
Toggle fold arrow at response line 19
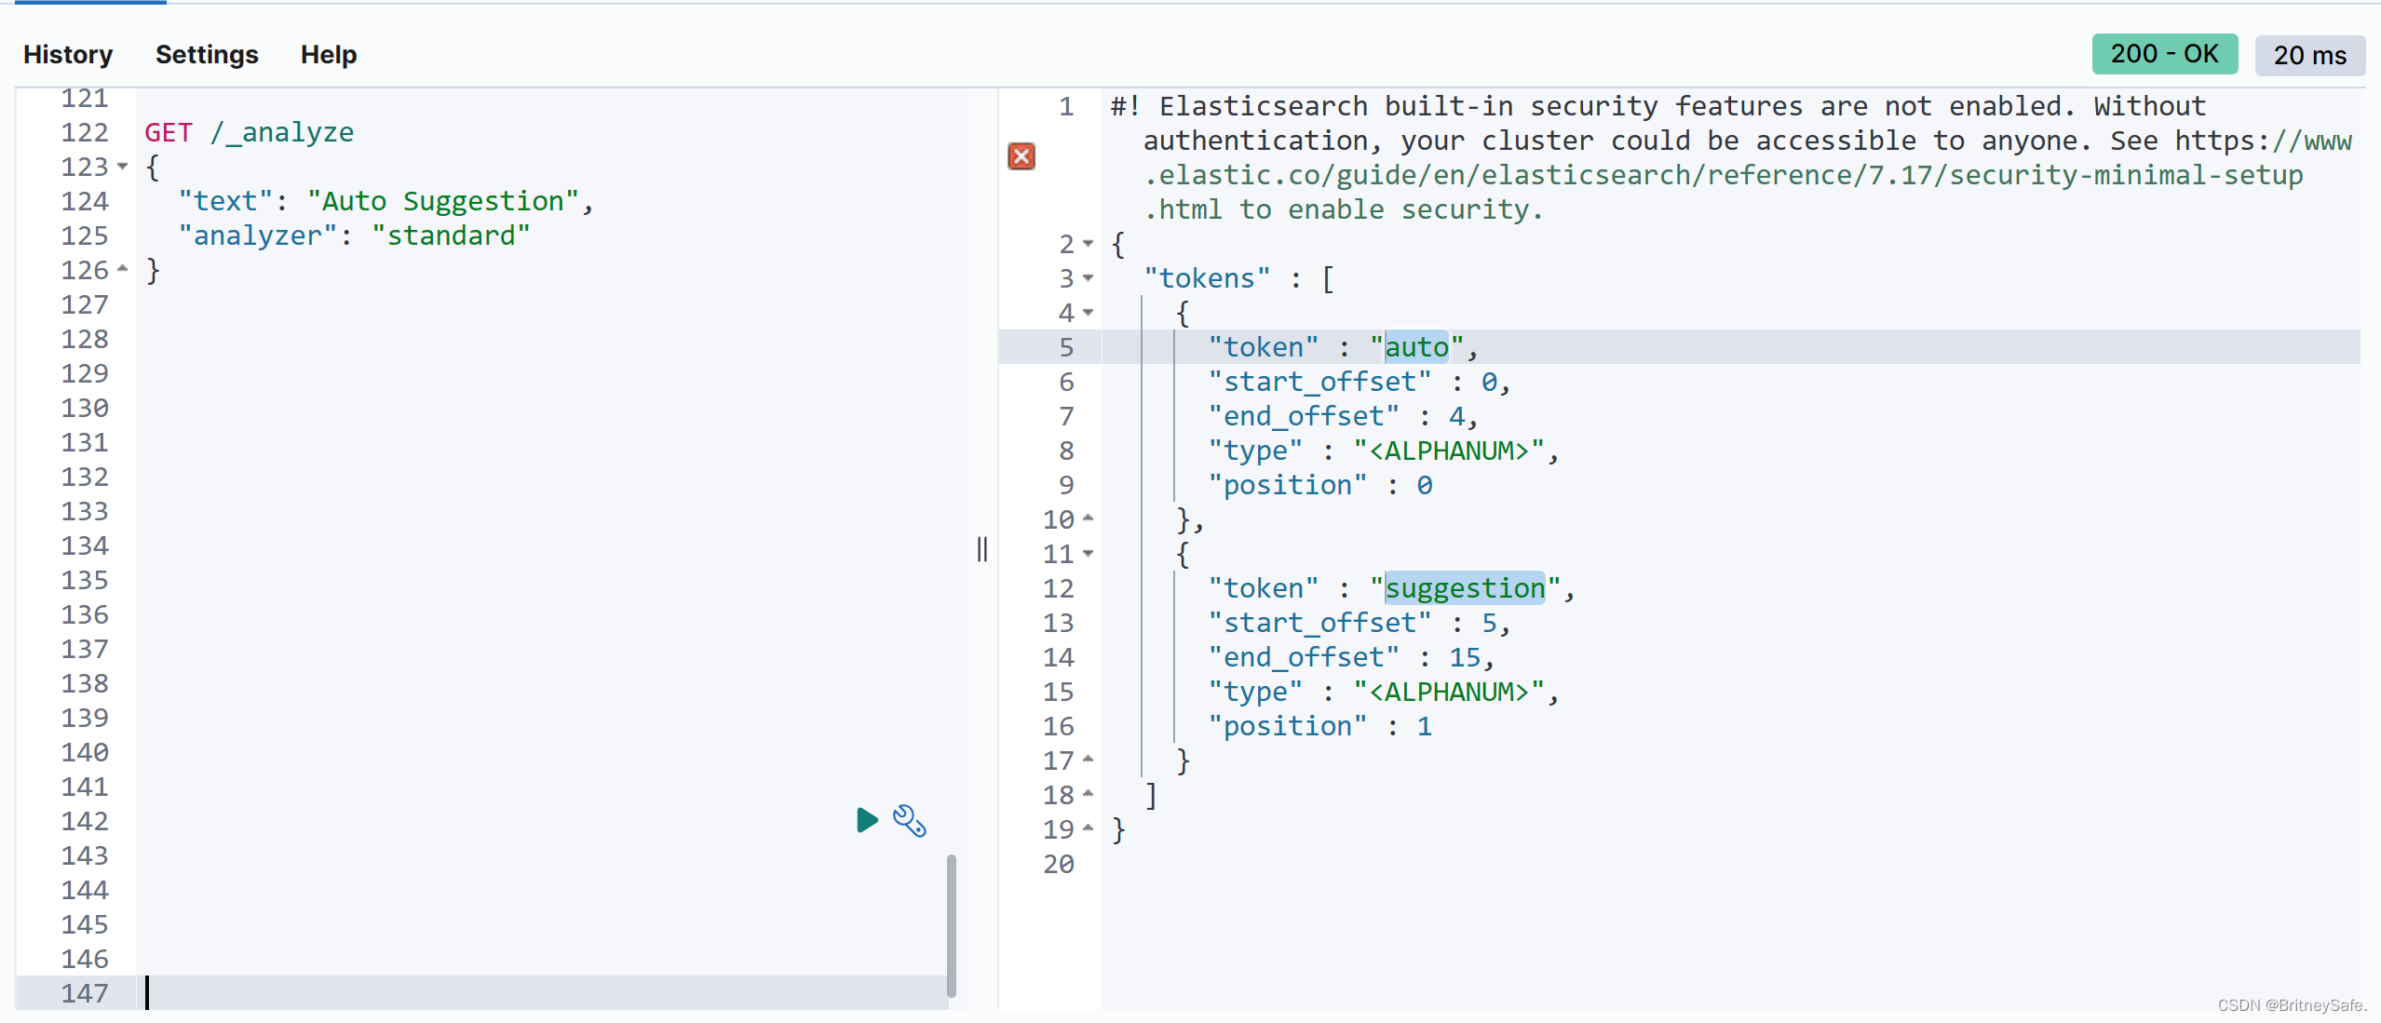pyautogui.click(x=1088, y=828)
